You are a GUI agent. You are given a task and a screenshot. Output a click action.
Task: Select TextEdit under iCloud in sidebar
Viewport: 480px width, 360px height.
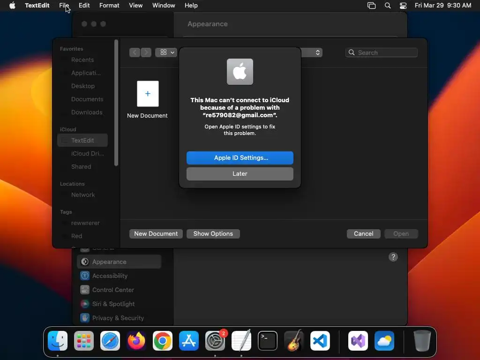82,141
